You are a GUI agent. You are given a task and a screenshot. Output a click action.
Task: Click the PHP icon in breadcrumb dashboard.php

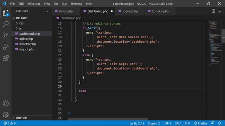pos(58,18)
